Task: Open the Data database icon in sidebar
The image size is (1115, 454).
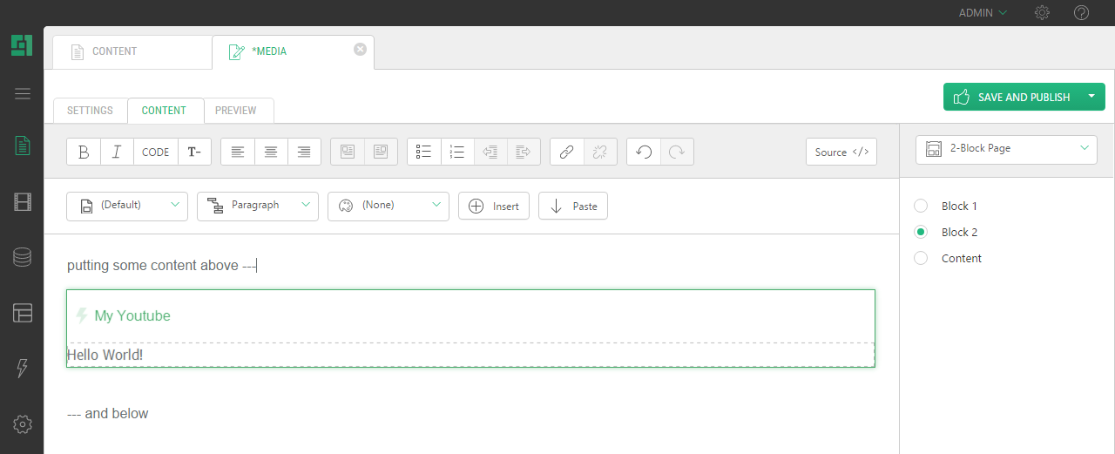Action: point(23,257)
